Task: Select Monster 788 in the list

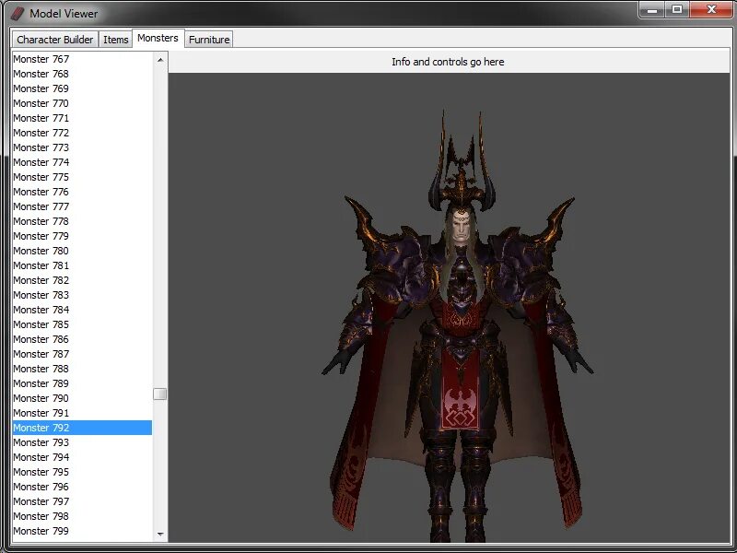Action: click(x=82, y=368)
